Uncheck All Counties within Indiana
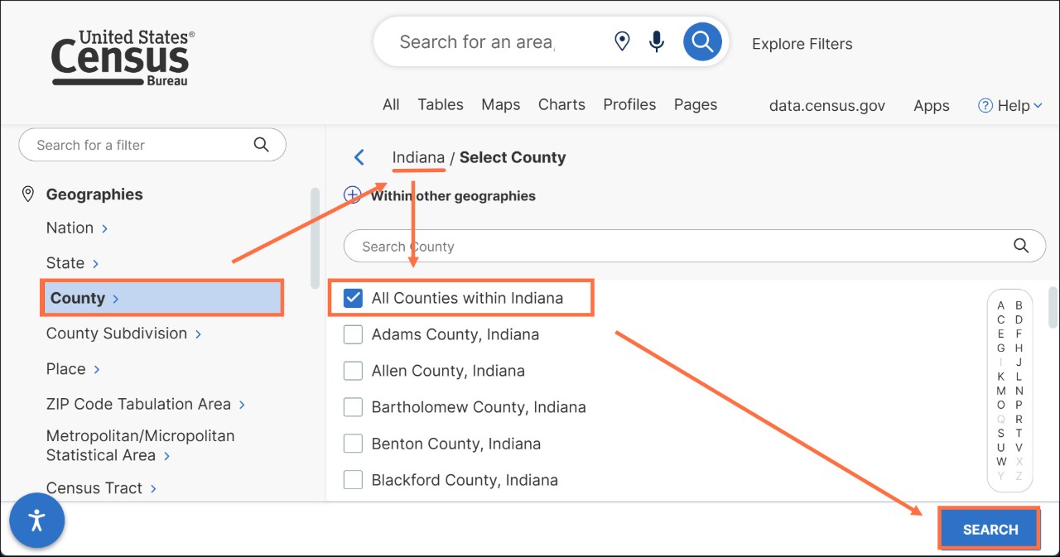Image resolution: width=1060 pixels, height=557 pixels. [352, 298]
